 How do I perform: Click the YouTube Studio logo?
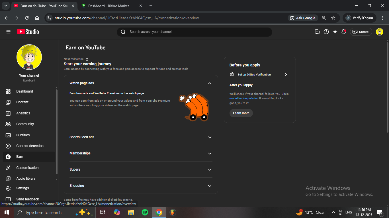pyautogui.click(x=28, y=32)
